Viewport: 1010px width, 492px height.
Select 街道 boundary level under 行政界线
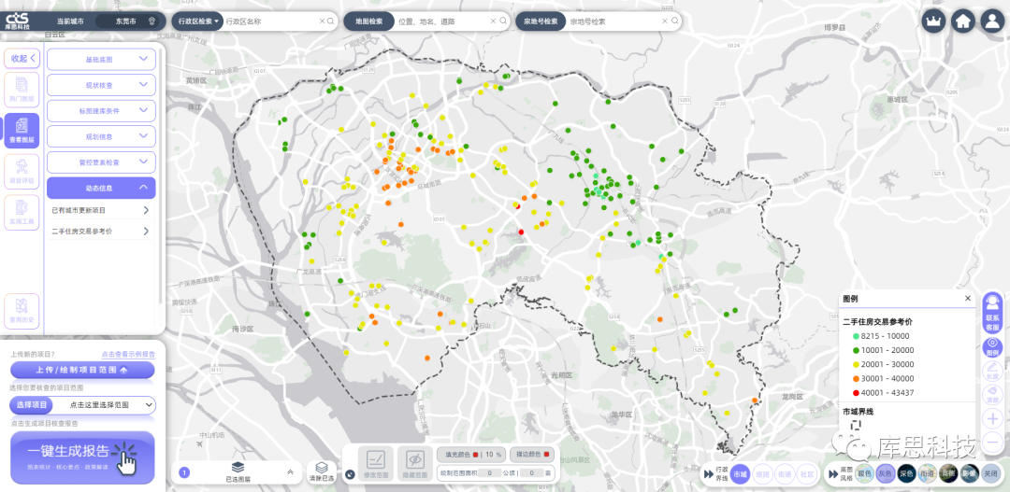click(784, 473)
